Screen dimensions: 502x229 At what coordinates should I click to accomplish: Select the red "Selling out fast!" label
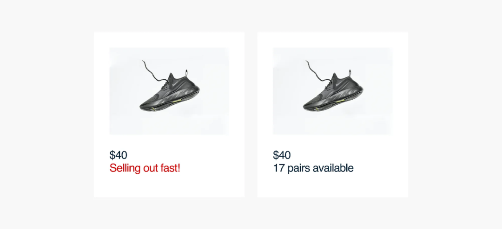145,168
